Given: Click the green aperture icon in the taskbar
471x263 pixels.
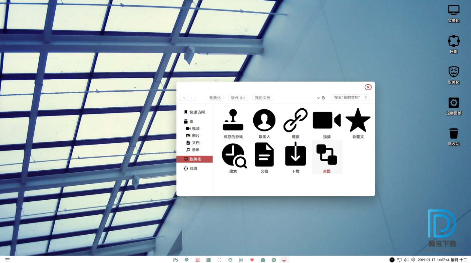Looking at the screenshot, I should point(230,260).
